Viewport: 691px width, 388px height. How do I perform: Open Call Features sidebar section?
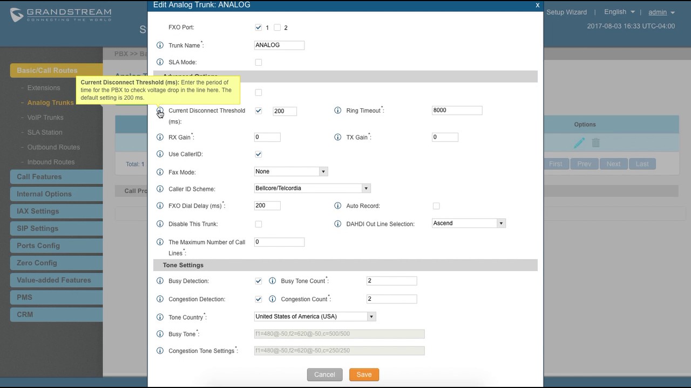coord(56,177)
